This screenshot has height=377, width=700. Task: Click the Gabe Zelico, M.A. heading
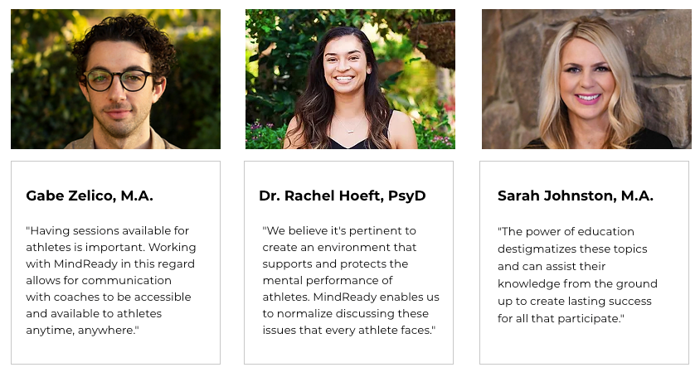point(90,196)
